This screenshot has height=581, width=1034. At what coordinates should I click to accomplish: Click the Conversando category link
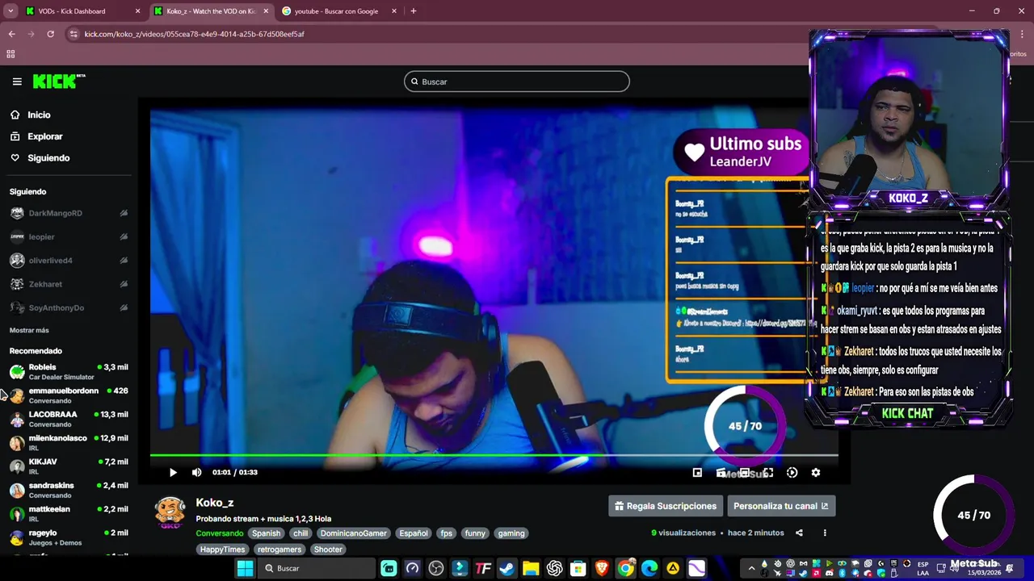tap(219, 533)
